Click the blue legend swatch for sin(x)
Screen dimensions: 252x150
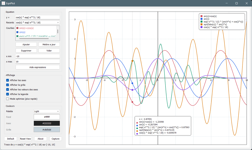click(201, 19)
